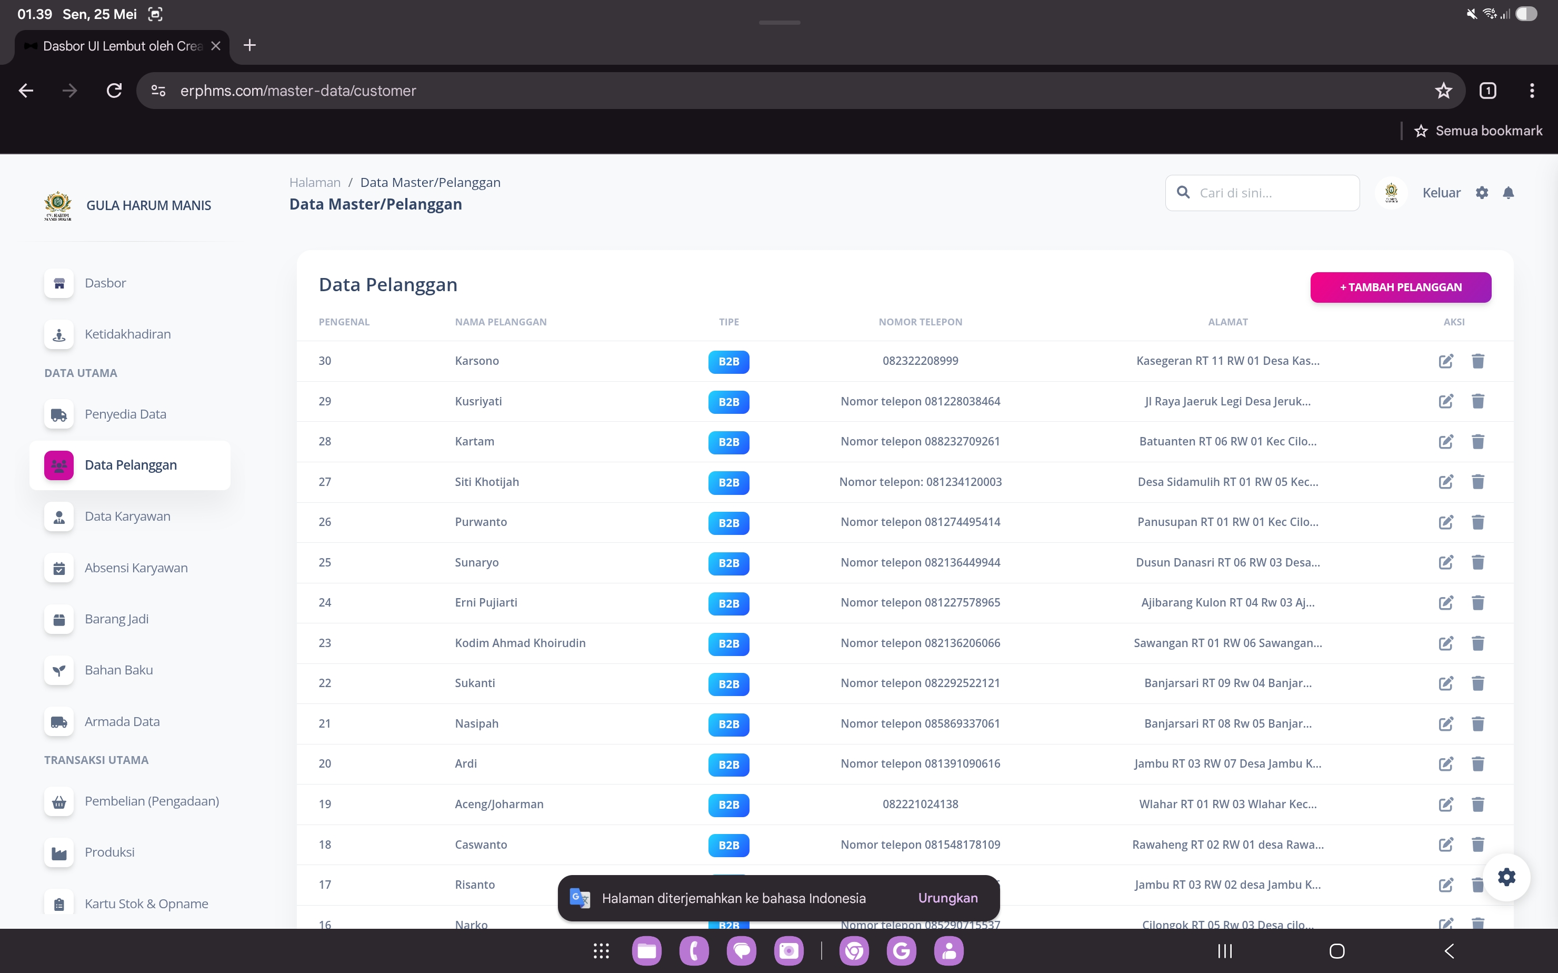Screen dimensions: 1558x973
Task: View site information in the address bar
Action: tap(158, 91)
